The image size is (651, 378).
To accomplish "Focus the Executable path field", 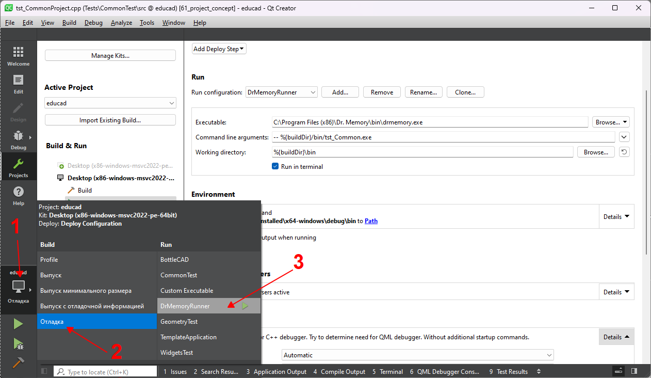I will coord(430,122).
